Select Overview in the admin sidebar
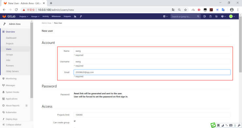This screenshot has width=242, height=128. pos(10,32)
